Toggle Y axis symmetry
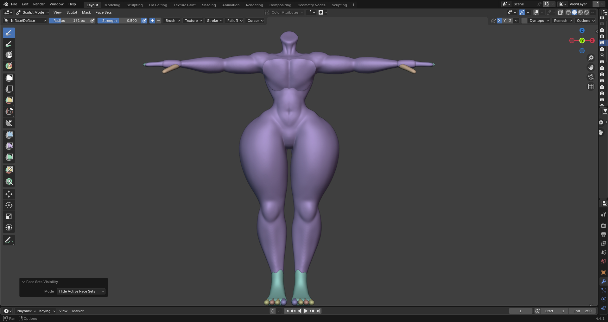The height and width of the screenshot is (322, 608). pos(505,21)
